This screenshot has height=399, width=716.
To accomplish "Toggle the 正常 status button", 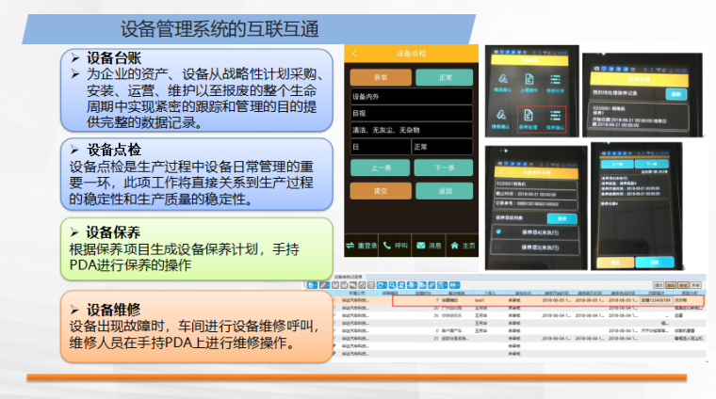I will click(x=445, y=77).
